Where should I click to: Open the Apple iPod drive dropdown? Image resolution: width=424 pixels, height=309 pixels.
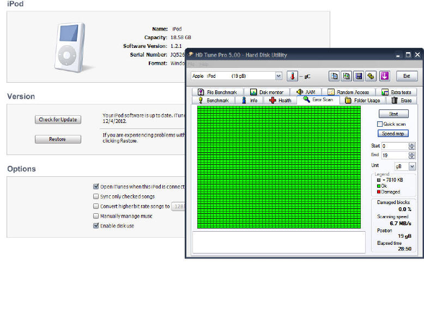click(278, 76)
